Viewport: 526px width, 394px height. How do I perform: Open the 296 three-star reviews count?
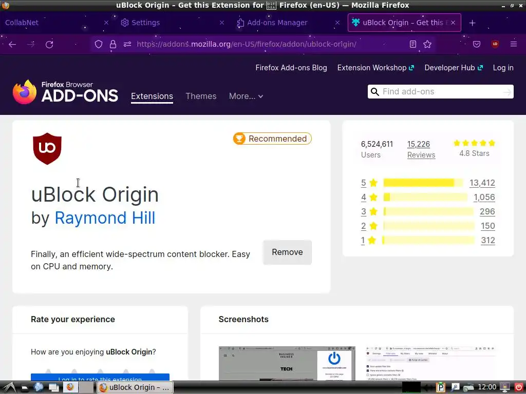click(x=487, y=212)
